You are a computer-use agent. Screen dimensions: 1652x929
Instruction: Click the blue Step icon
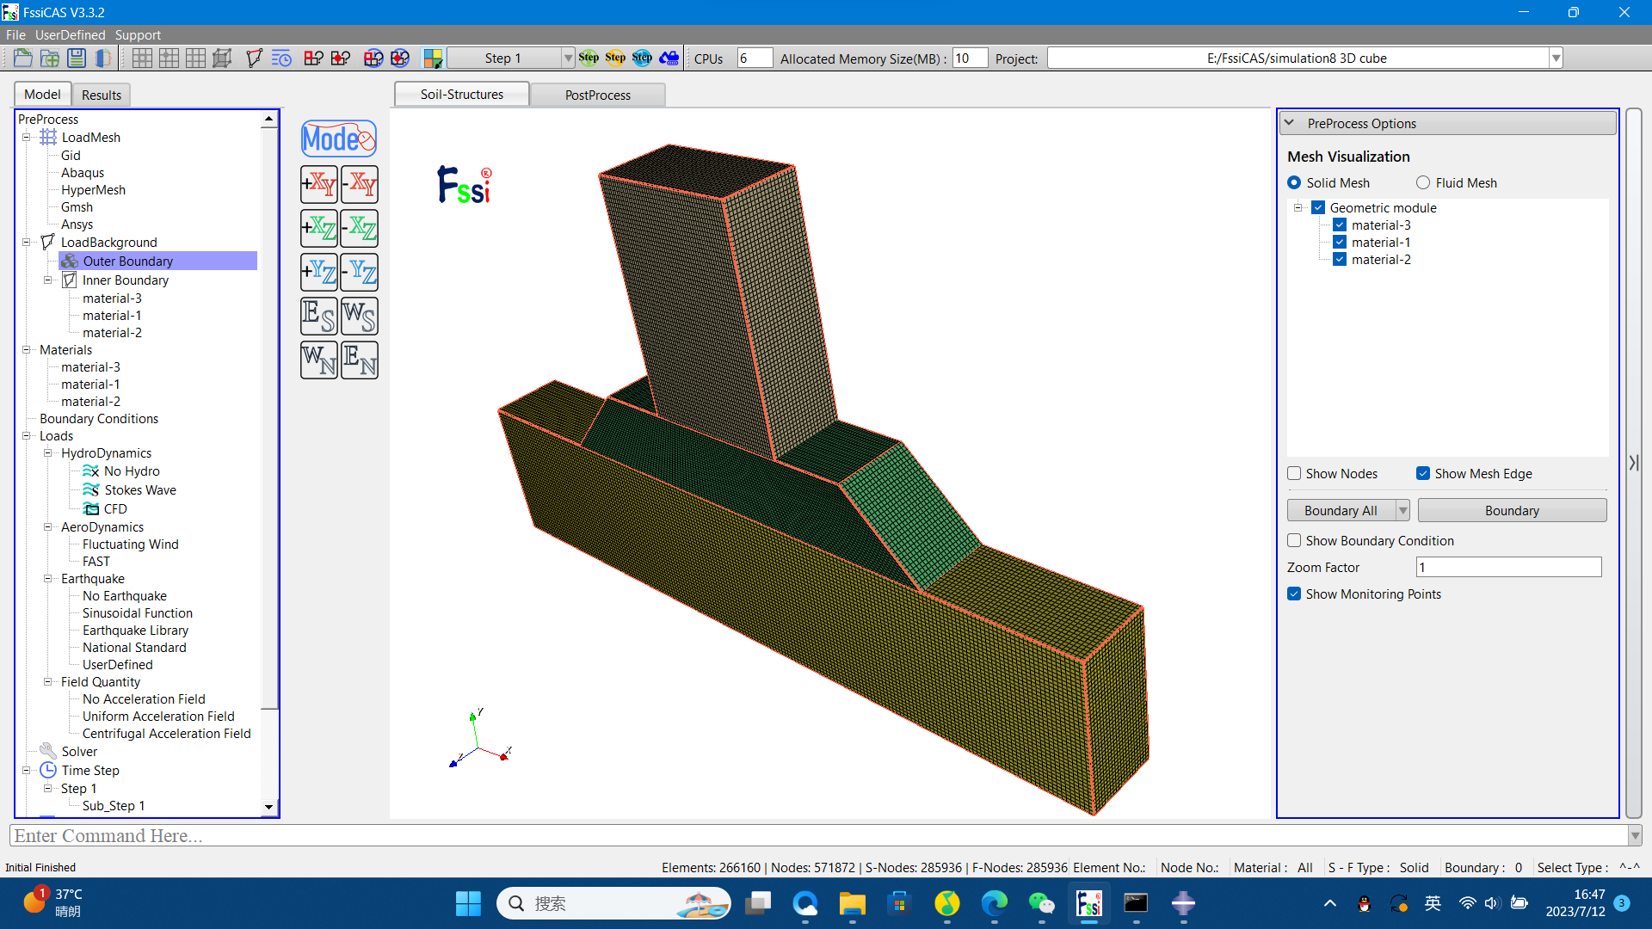click(642, 58)
